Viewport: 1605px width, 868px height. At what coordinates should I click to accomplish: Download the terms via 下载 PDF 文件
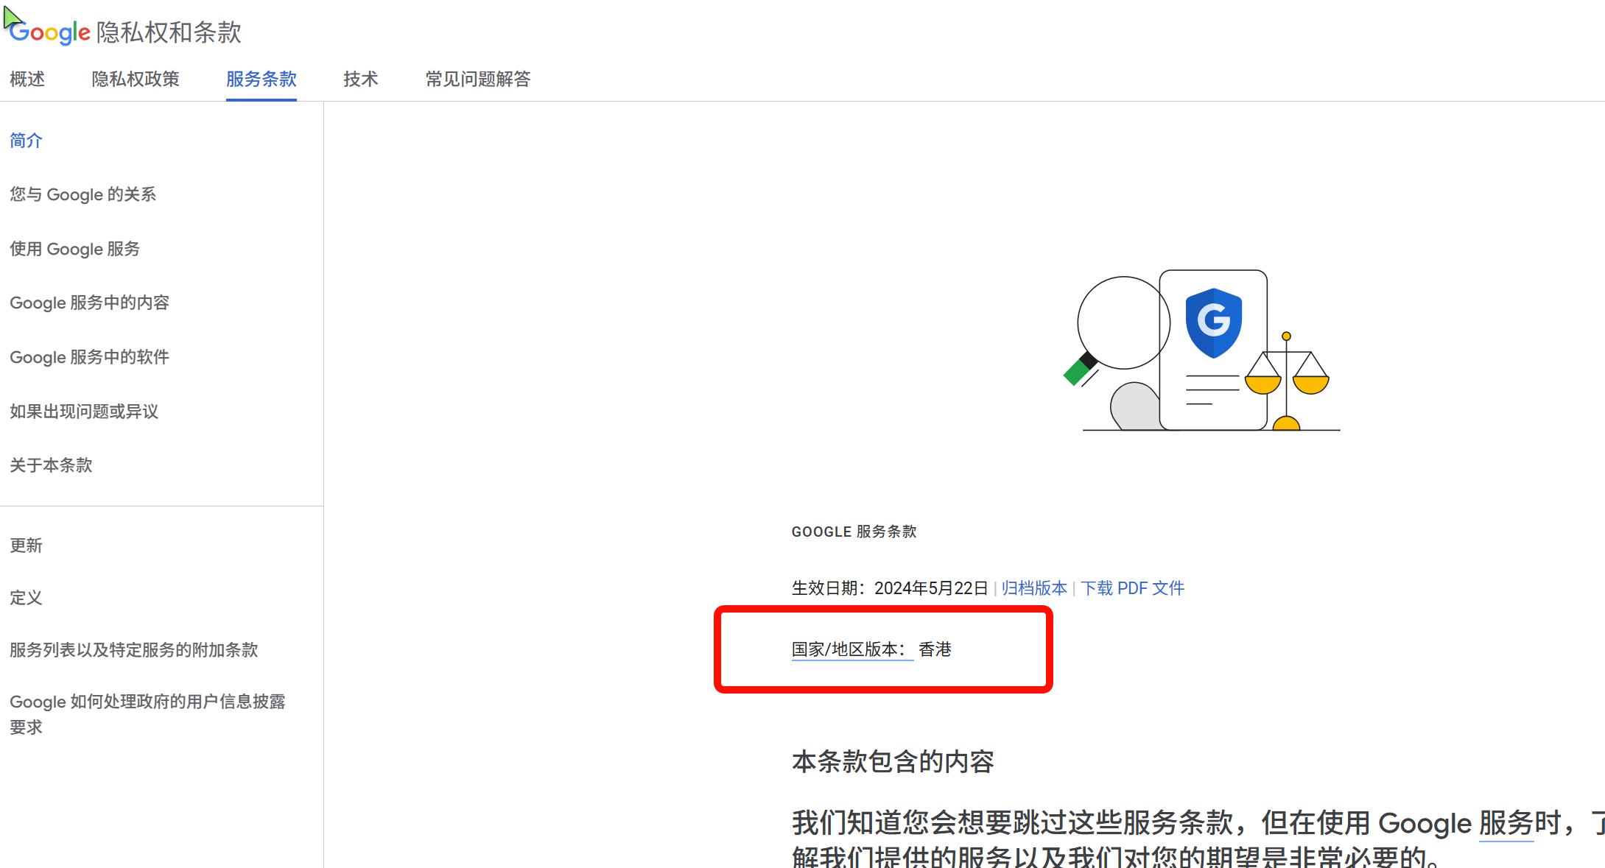pos(1132,588)
